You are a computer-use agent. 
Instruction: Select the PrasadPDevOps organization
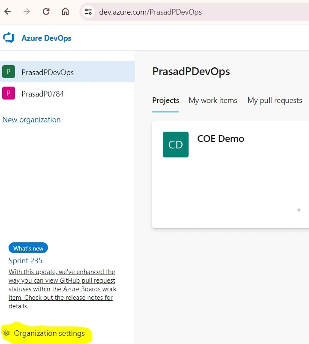(x=67, y=72)
